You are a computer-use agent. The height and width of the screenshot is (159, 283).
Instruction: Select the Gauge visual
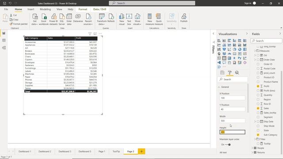pyautogui.click(x=229, y=54)
